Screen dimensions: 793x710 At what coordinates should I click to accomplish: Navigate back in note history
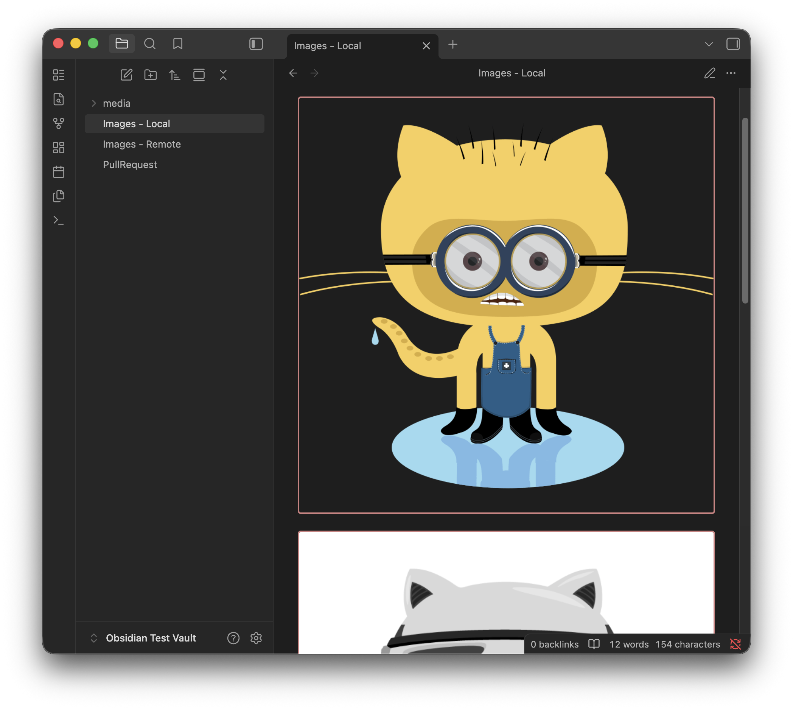[293, 73]
